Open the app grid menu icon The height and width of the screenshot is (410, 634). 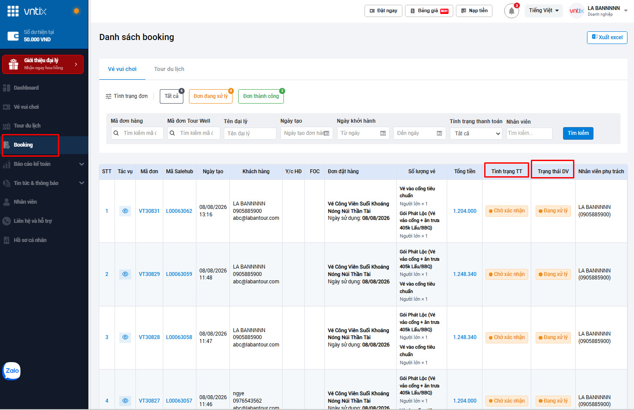click(13, 11)
